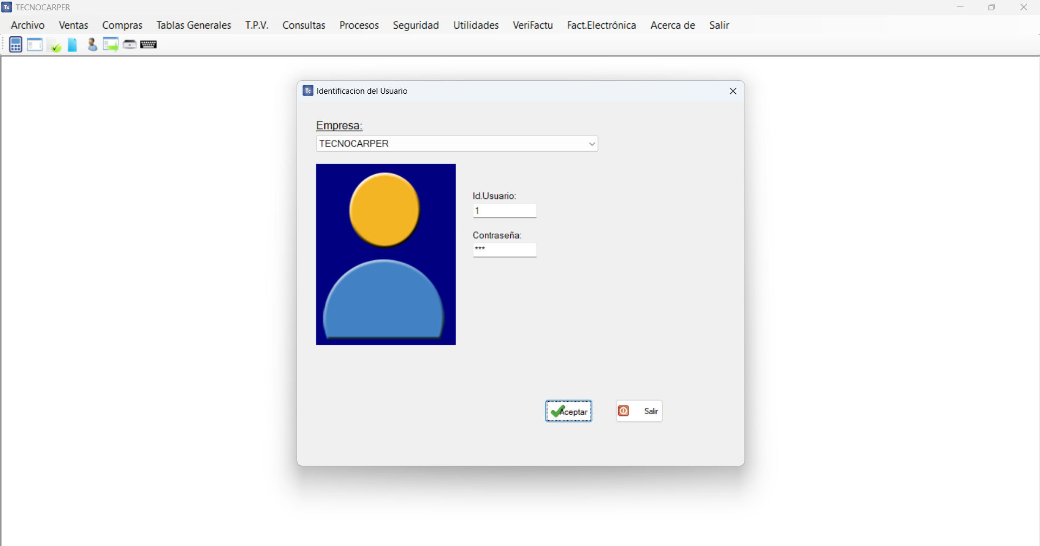
Task: Click the black keyboard toolbar icon
Action: click(x=149, y=44)
